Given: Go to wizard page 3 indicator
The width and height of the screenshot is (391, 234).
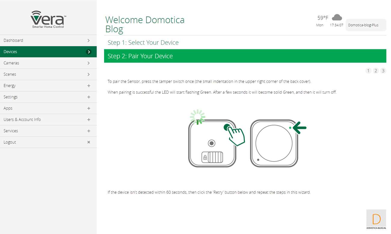Looking at the screenshot, I should [x=383, y=71].
